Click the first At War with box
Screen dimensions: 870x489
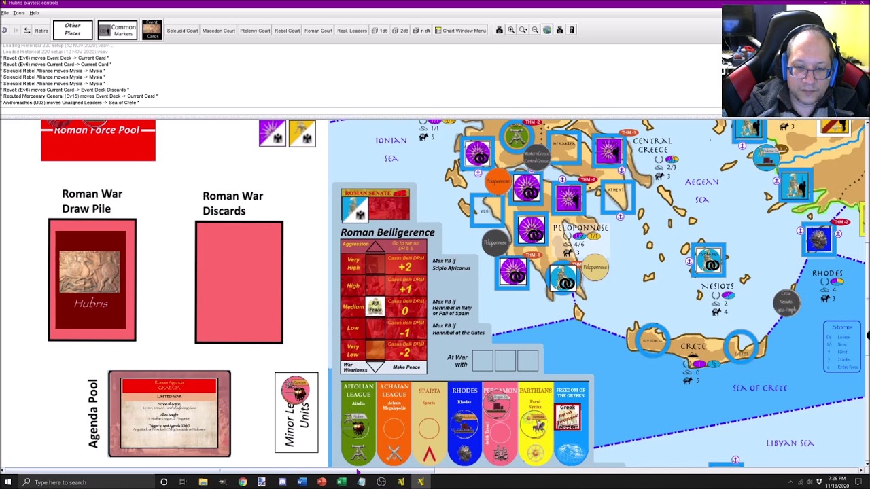(482, 361)
